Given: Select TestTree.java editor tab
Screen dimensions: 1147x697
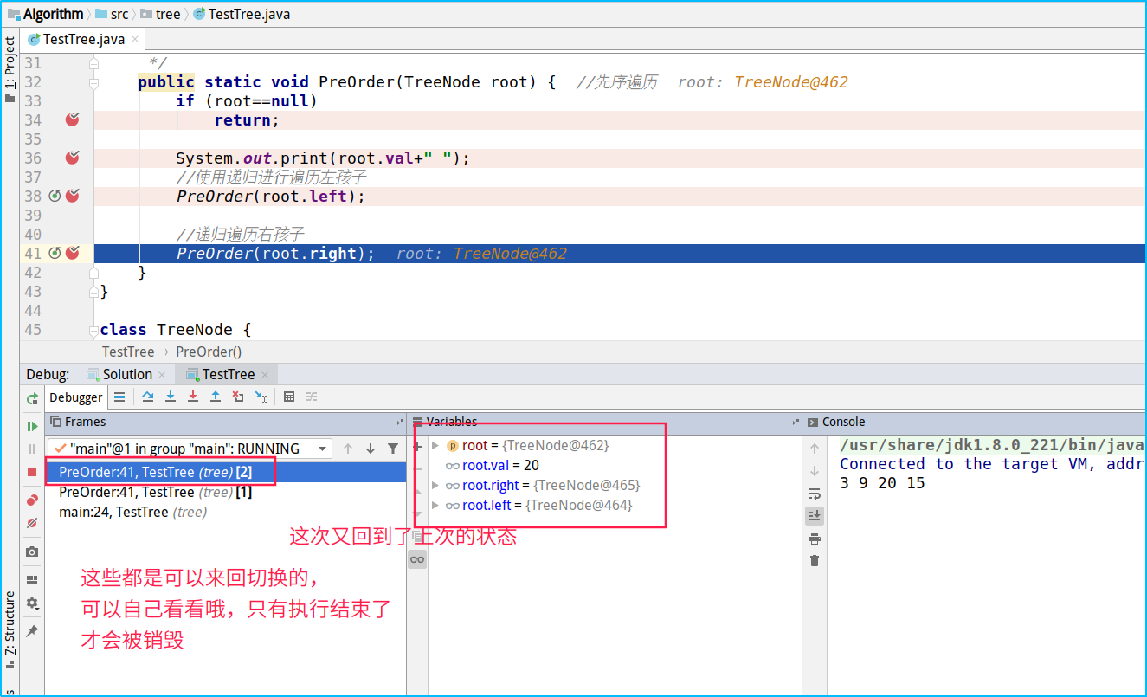Looking at the screenshot, I should (84, 39).
